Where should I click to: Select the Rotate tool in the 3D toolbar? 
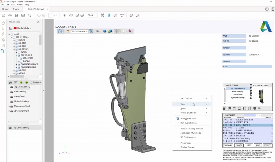(60, 31)
